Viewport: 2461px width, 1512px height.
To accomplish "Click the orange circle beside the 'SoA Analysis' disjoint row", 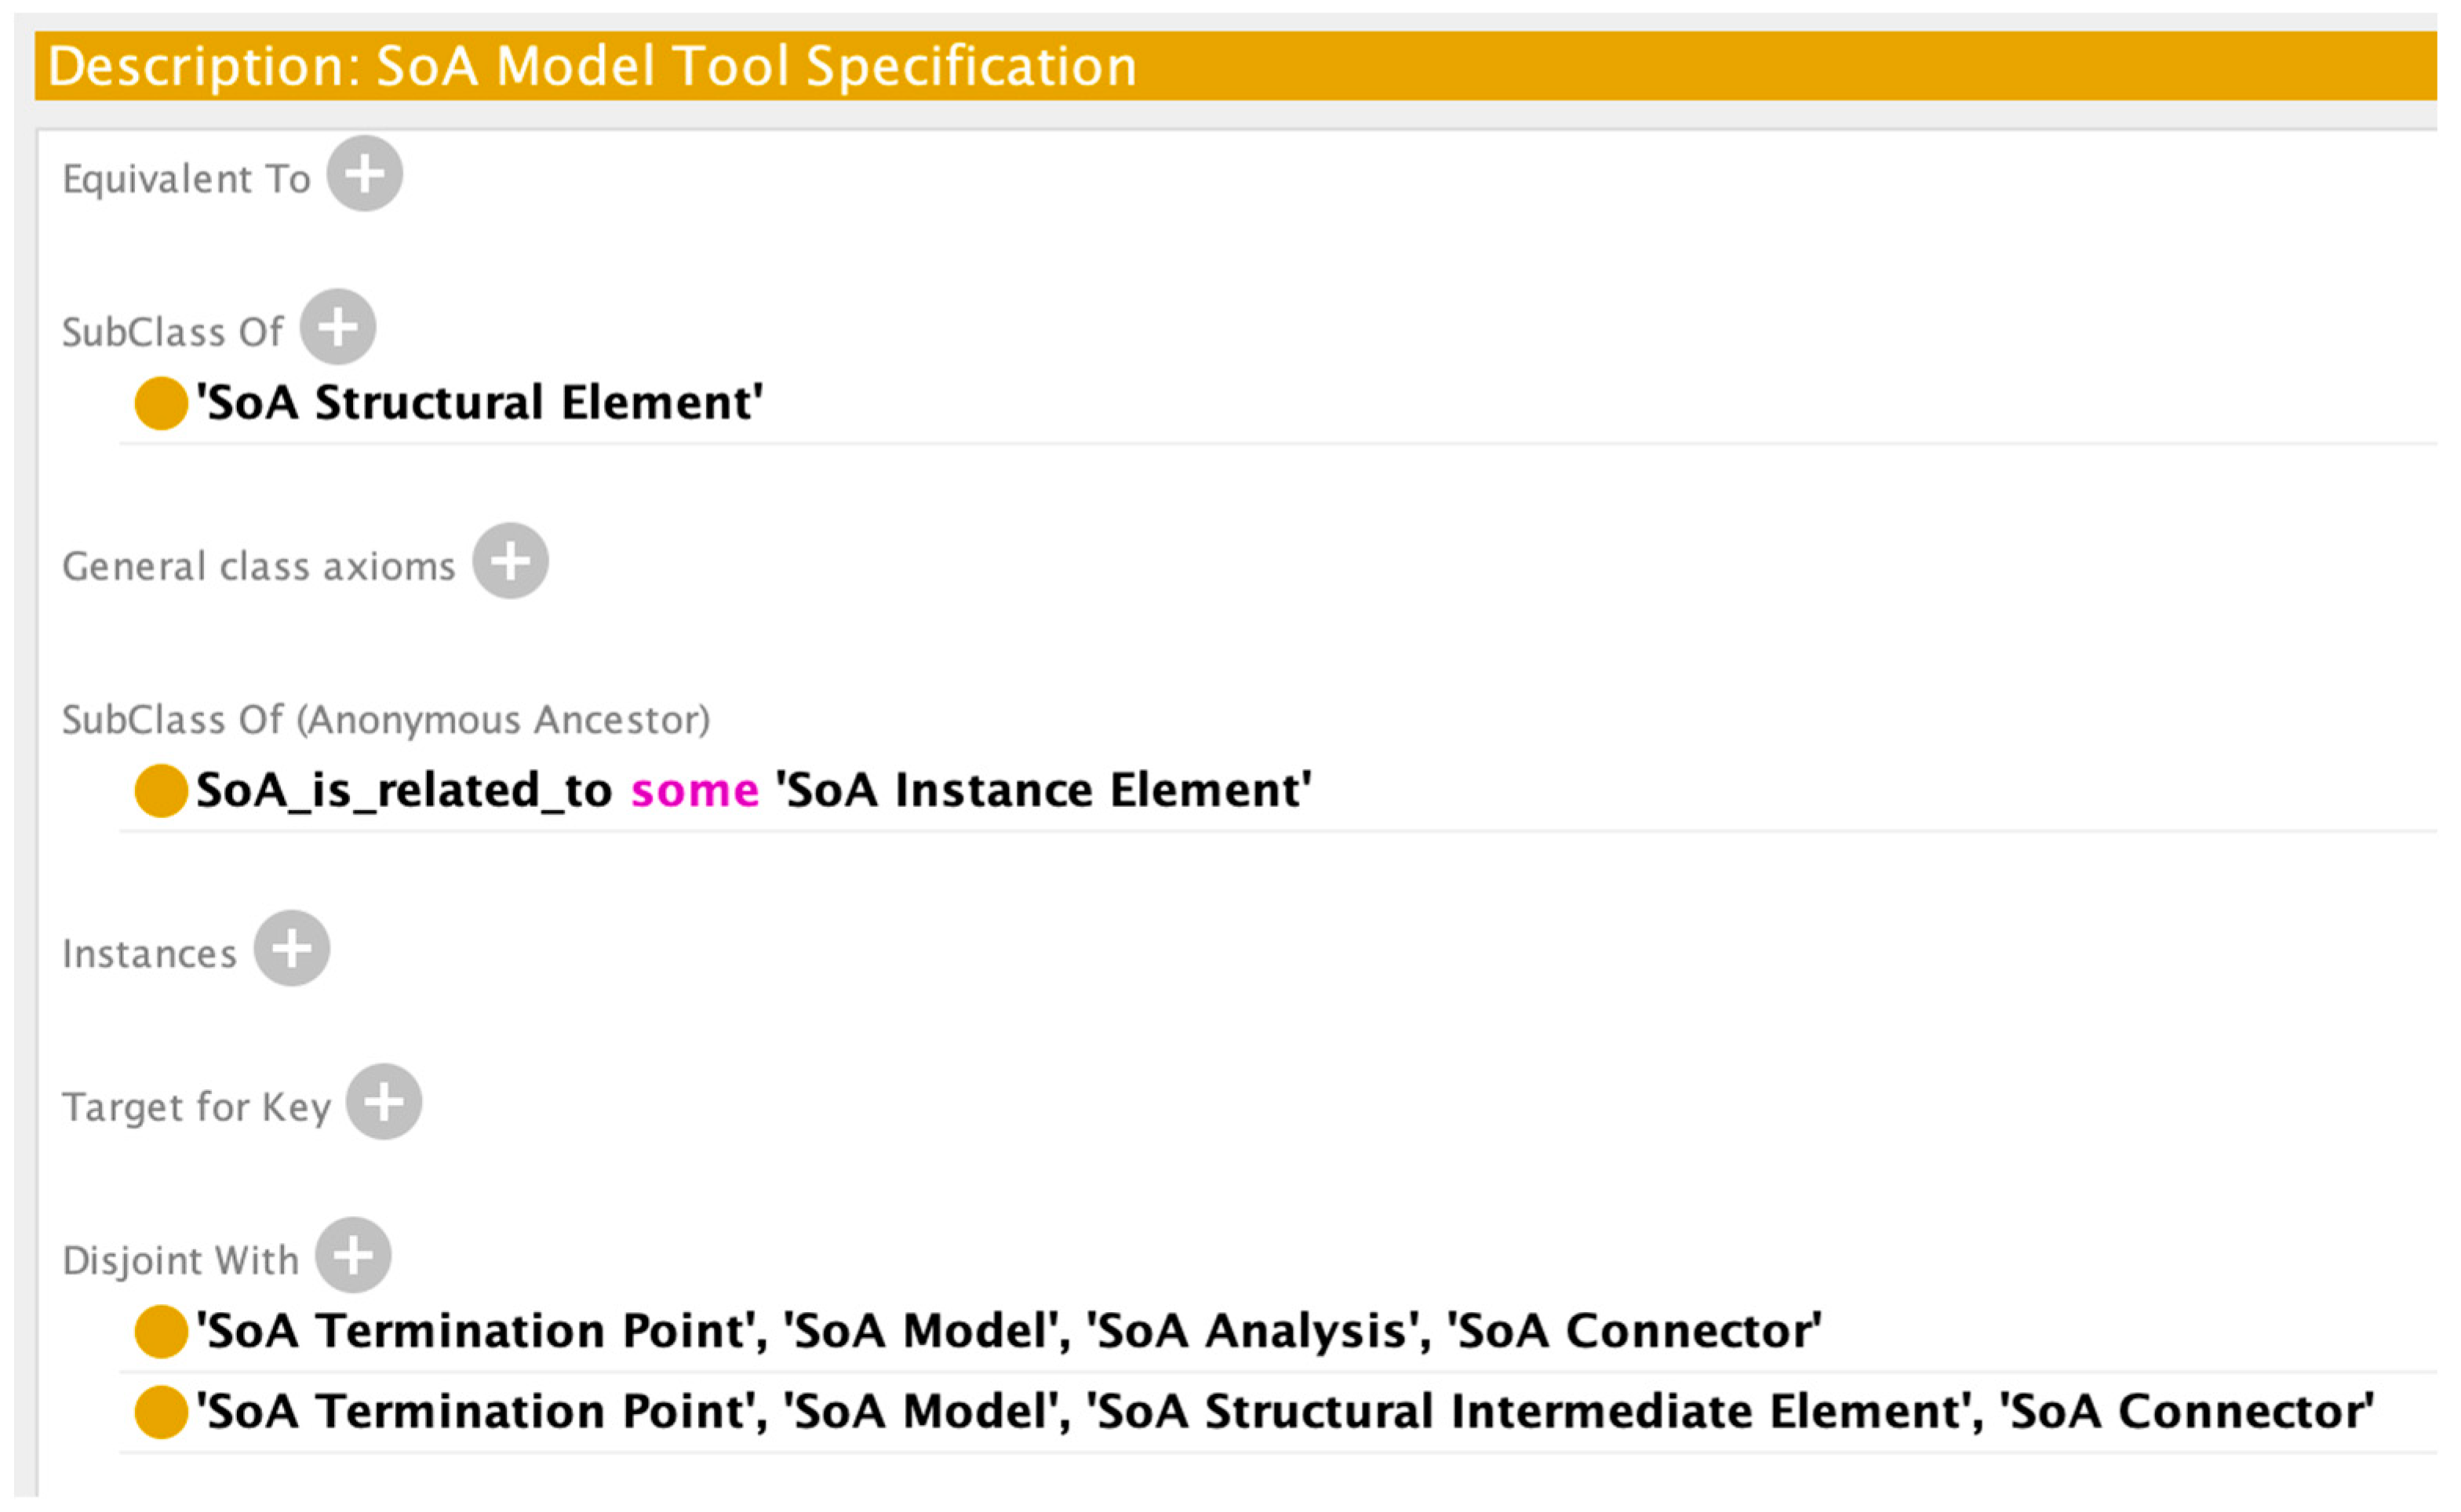I will 161,1332.
